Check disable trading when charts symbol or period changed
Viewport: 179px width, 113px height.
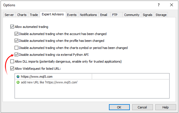coord(16,48)
